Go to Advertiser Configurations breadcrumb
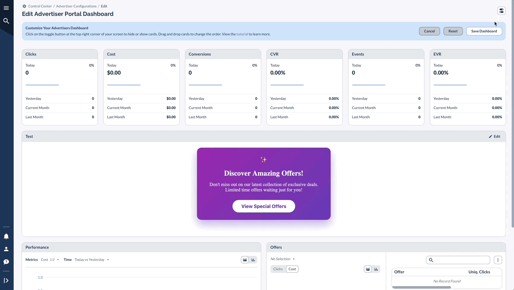This screenshot has height=290, width=514. (x=76, y=6)
